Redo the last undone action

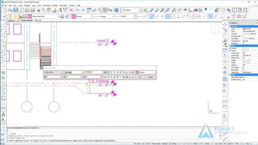pos(83,10)
